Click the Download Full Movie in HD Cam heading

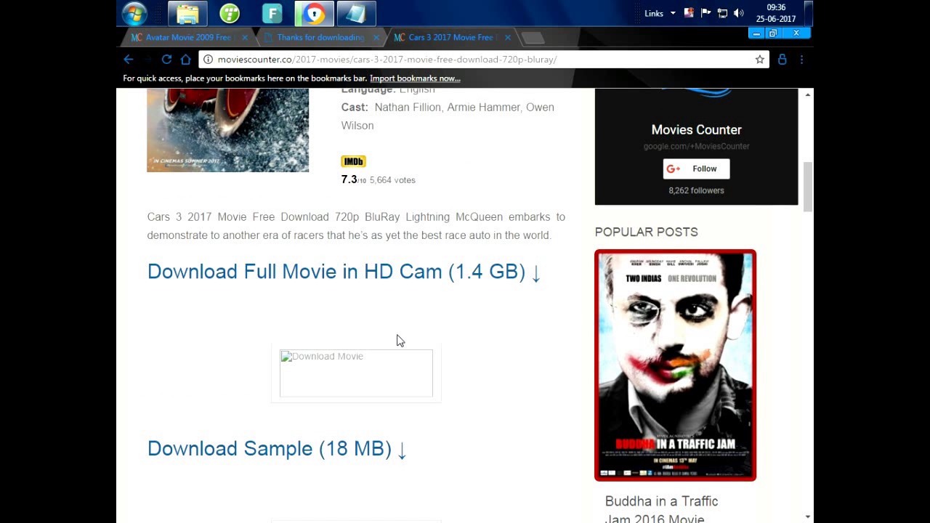click(344, 272)
